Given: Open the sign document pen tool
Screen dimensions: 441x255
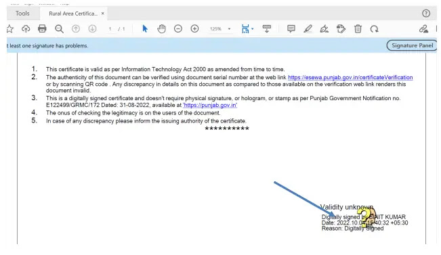Looking at the screenshot, I should (x=324, y=28).
